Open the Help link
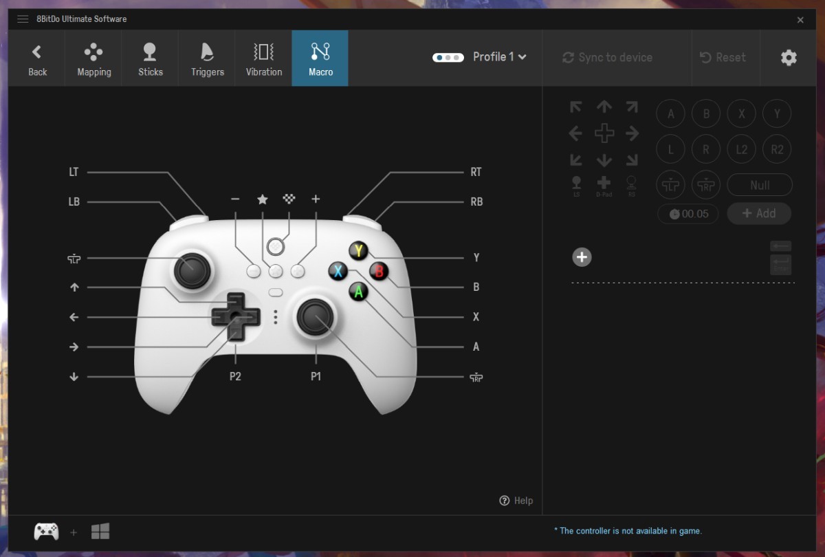Viewport: 825px width, 557px height. [516, 501]
